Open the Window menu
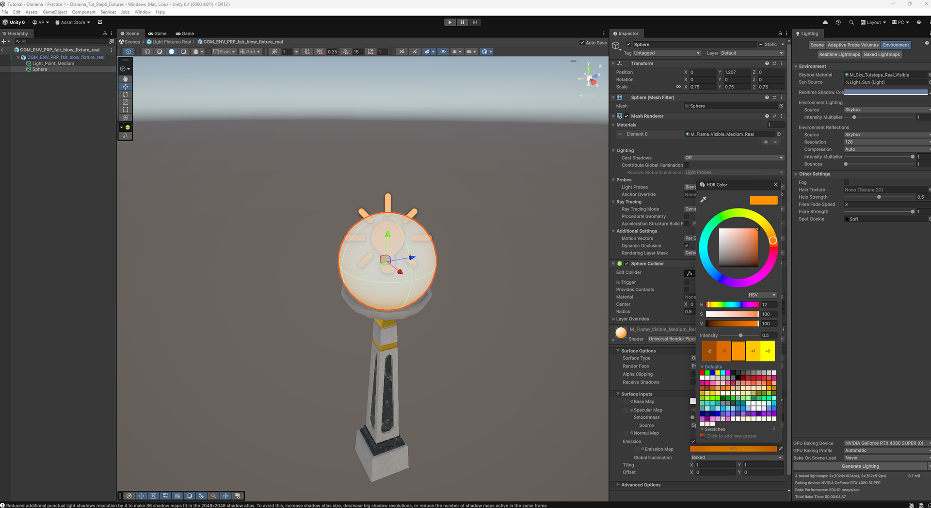Screen dimensions: 931x508 coord(143,12)
